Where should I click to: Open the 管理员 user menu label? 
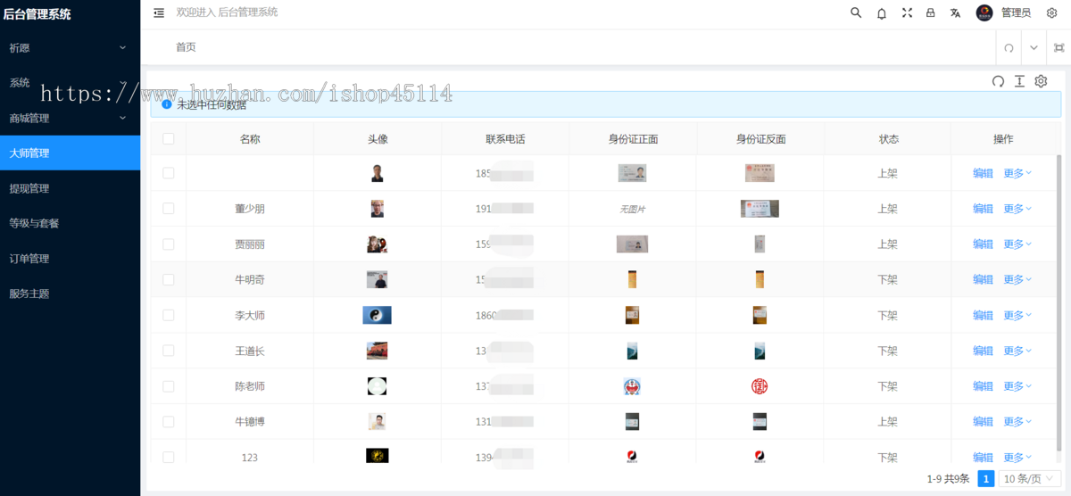(1016, 12)
